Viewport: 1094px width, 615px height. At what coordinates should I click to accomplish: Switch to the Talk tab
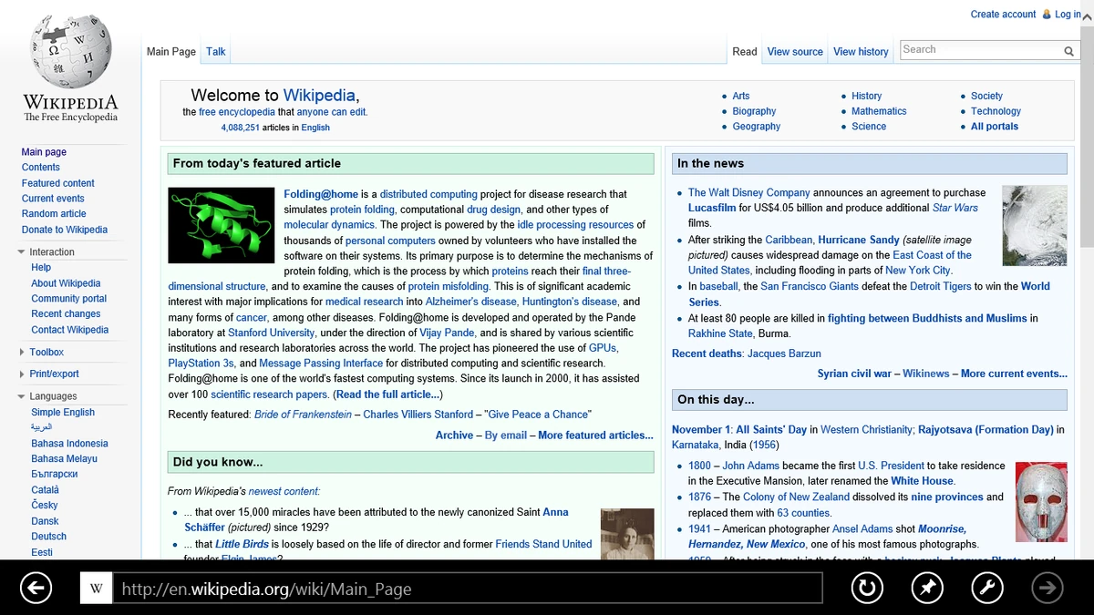coord(215,51)
